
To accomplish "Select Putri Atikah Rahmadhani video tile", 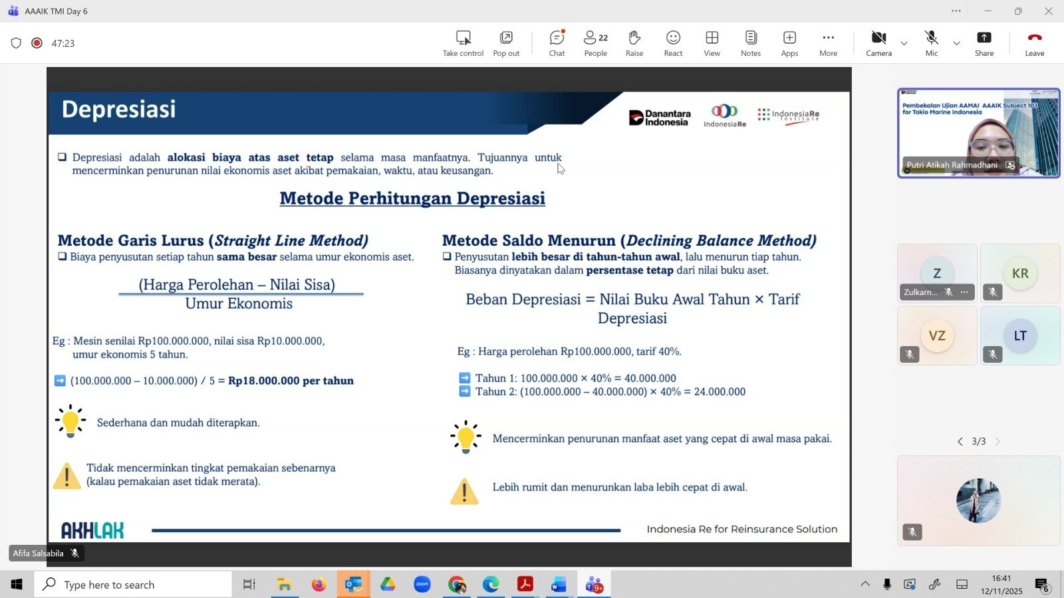I will pyautogui.click(x=978, y=133).
